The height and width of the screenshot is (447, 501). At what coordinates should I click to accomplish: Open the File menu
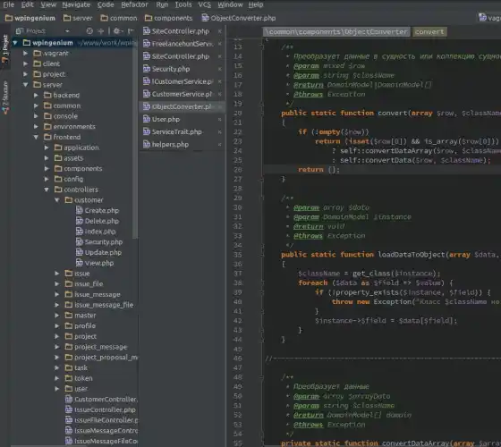[x=8, y=4]
